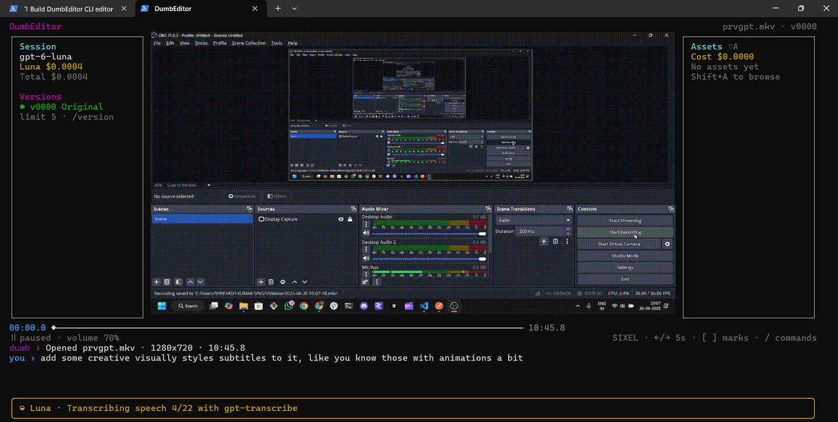838x422 pixels.
Task: Click the Duration stepper arrows
Action: 569,231
